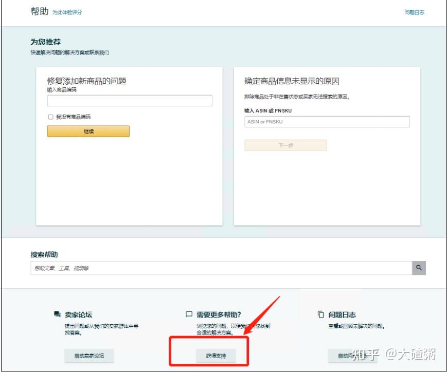This screenshot has height=372, width=447.
Task: Click the 卖家论坛 chat bubbles icon
Action: coord(57,314)
